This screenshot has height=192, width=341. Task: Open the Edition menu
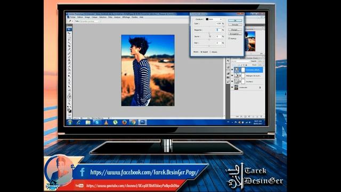(80, 17)
